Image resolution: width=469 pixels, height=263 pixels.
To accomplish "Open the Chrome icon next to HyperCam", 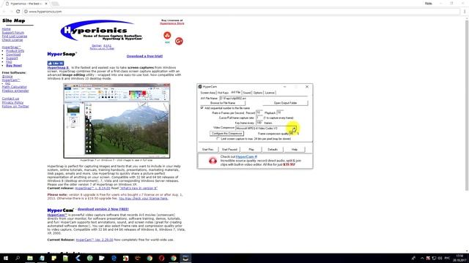I will [x=174, y=258].
